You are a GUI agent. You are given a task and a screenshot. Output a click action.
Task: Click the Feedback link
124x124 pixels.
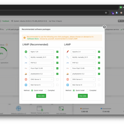(x=6, y=21)
